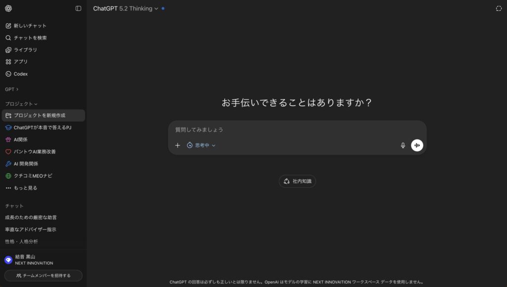
Task: Select チャットを検索 in the sidebar
Action: coord(30,38)
